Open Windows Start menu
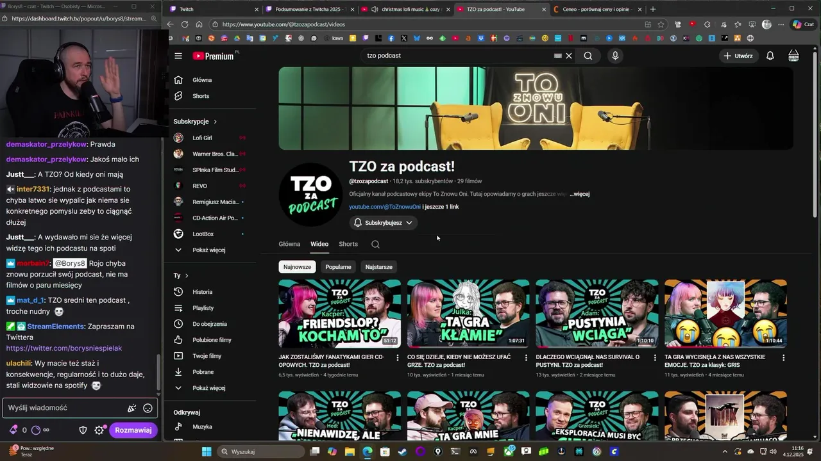 coord(207,451)
